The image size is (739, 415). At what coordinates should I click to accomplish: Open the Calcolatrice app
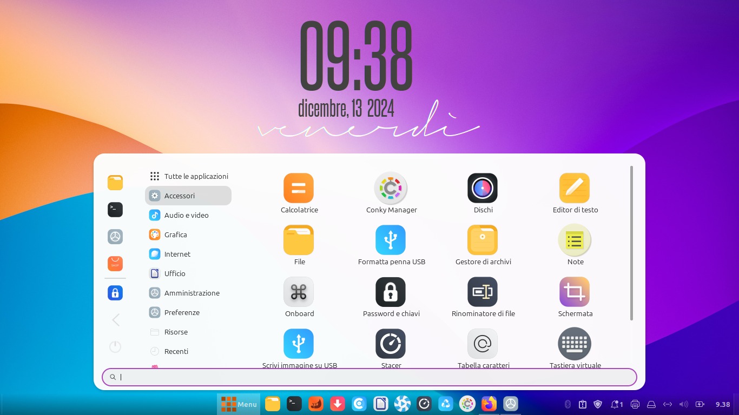(x=299, y=193)
